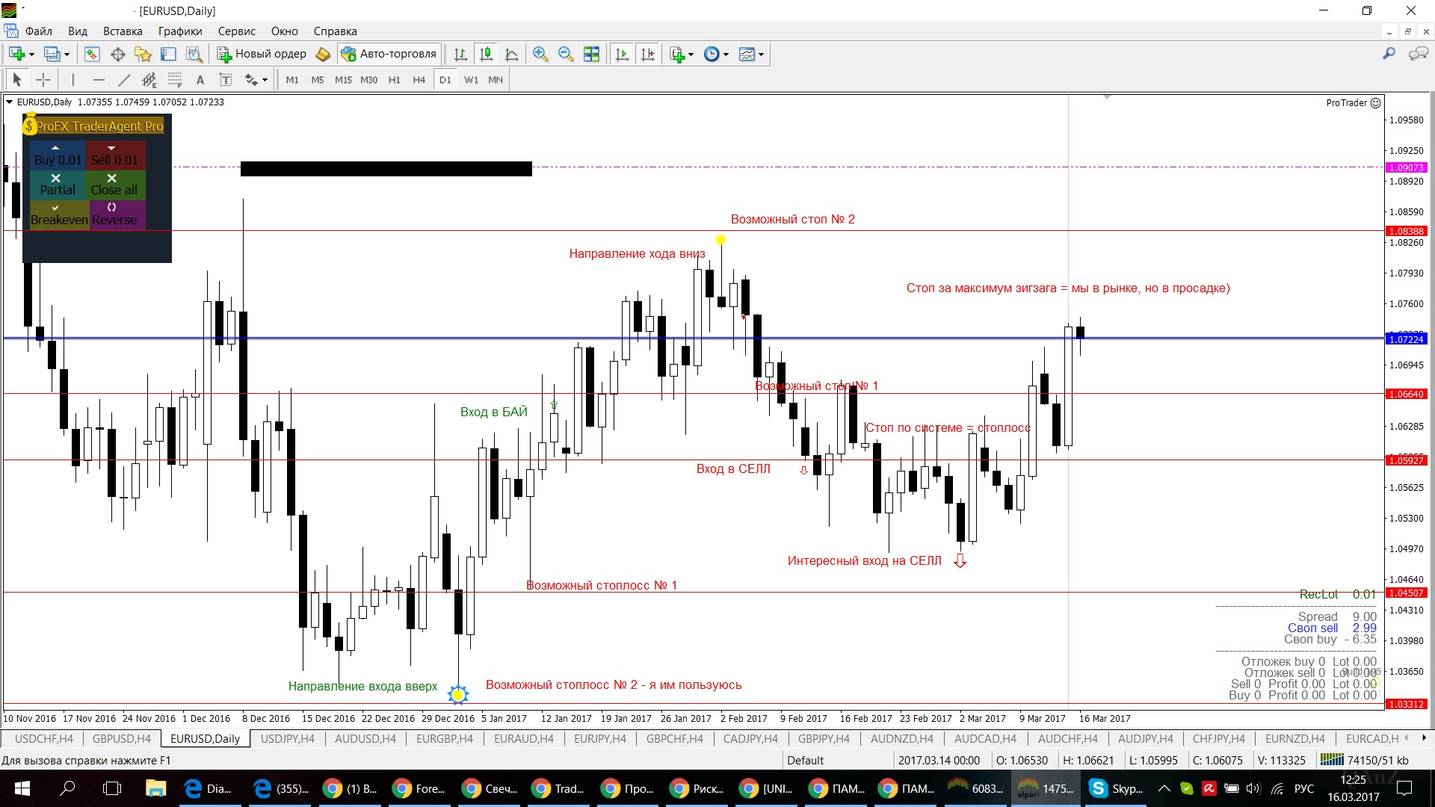Screen dimensions: 1435x807
Task: Open the Profiles icon
Action: tap(52, 54)
